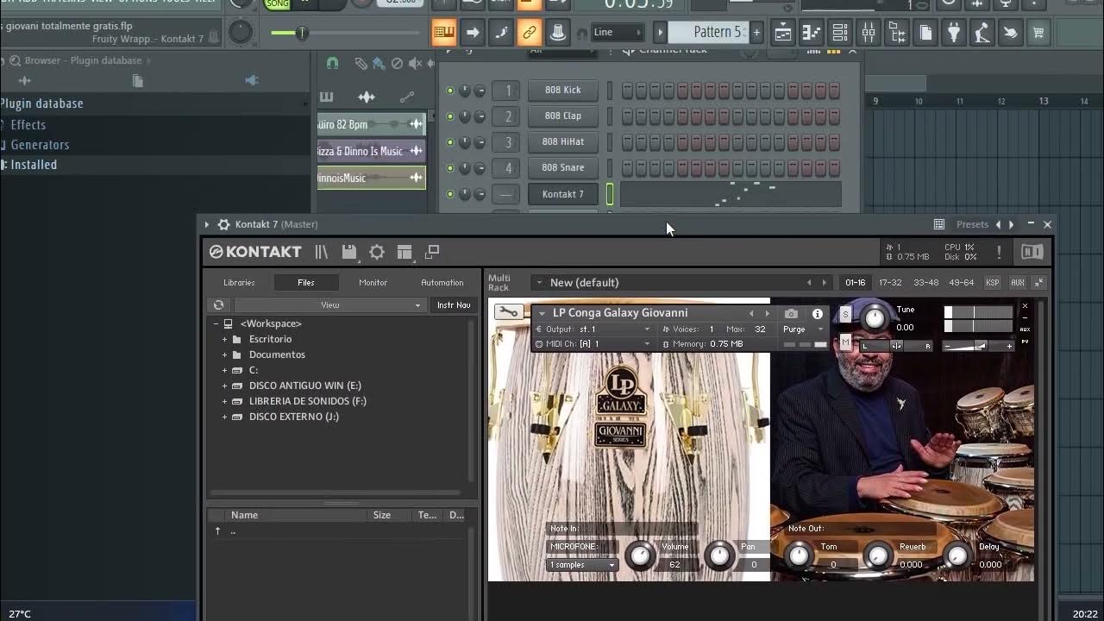Viewport: 1104px width, 621px height.
Task: Adjust the Reverb knob
Action: [x=877, y=556]
